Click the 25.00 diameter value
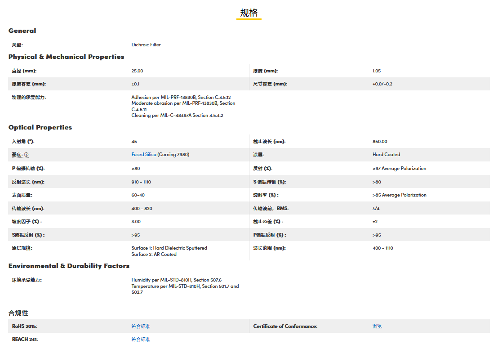This screenshot has width=493, height=358. pyautogui.click(x=137, y=71)
